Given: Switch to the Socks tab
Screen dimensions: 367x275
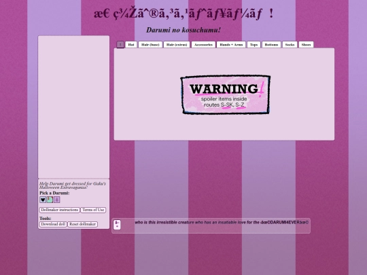Looking at the screenshot, I should pos(290,45).
